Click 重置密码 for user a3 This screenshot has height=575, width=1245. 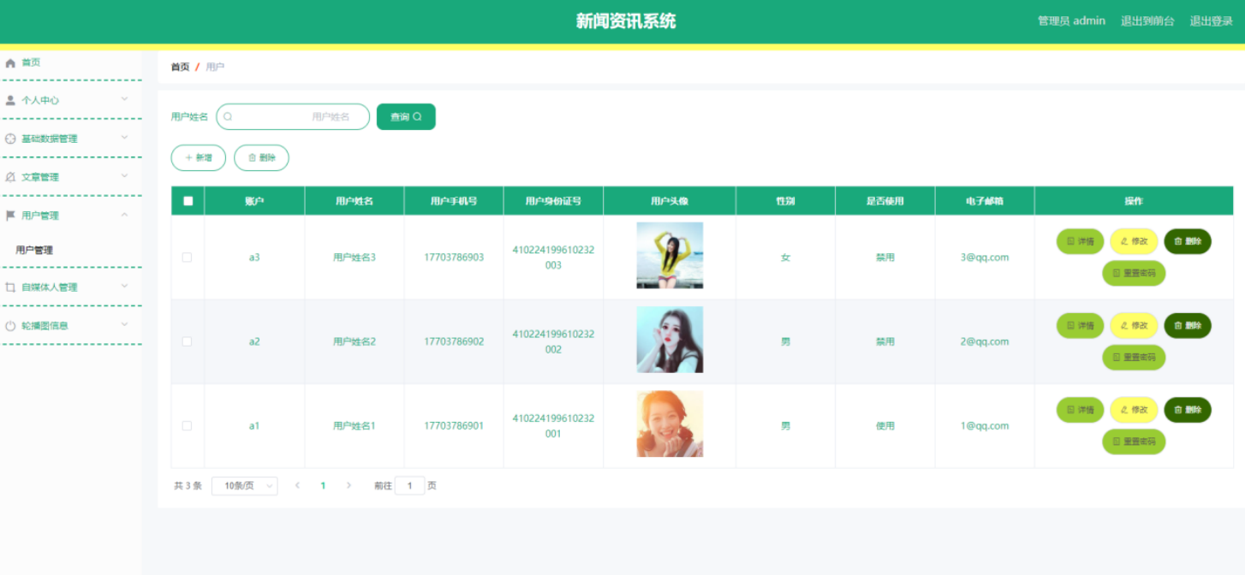click(x=1134, y=273)
